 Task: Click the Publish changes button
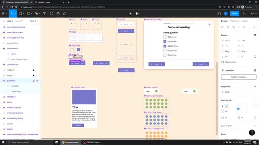[239, 77]
